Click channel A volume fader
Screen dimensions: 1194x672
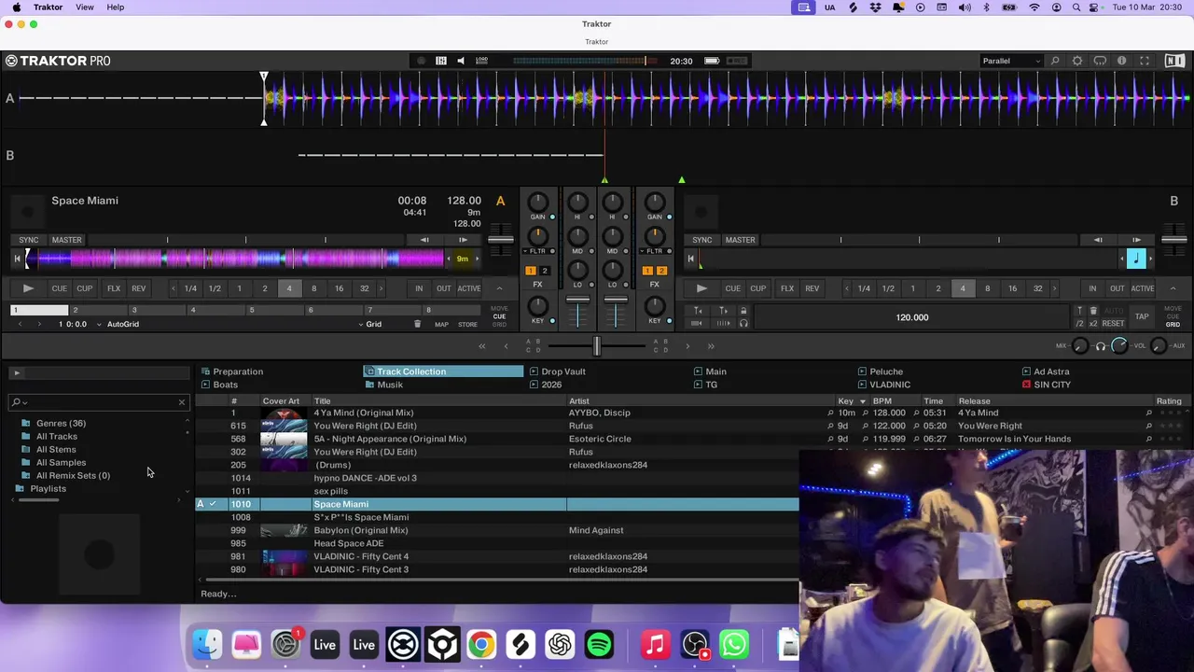coord(578,301)
